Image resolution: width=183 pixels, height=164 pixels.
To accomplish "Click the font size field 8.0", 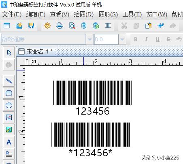I will pos(106,39).
